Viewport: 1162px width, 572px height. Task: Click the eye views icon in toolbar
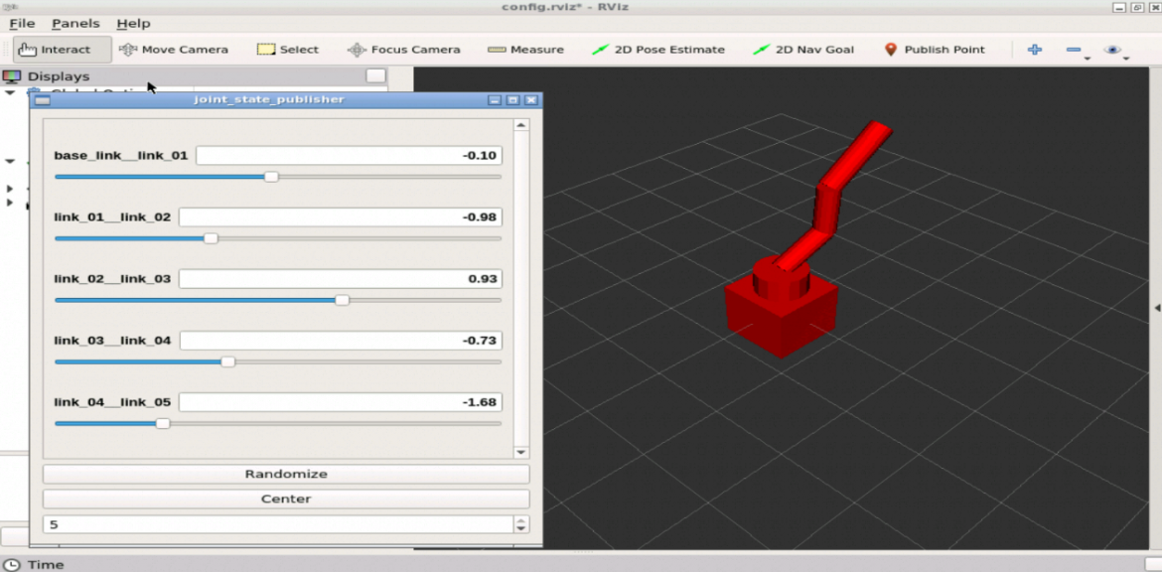[1111, 50]
